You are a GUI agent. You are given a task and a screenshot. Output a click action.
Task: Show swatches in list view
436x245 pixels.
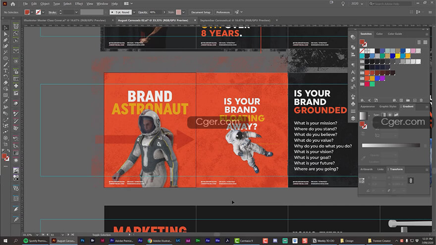(419, 42)
